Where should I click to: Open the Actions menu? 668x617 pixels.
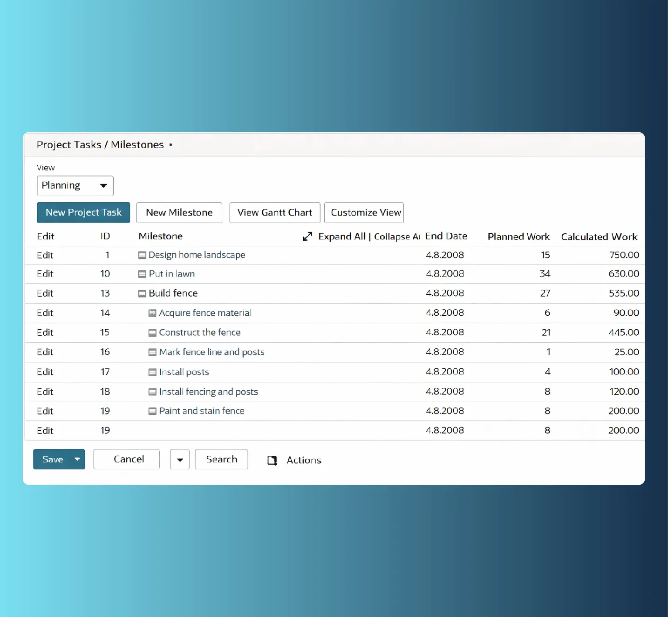(304, 460)
